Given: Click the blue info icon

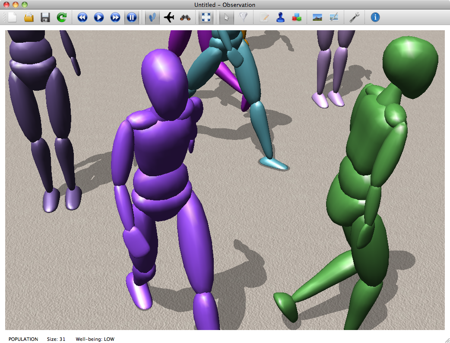Looking at the screenshot, I should 375,17.
